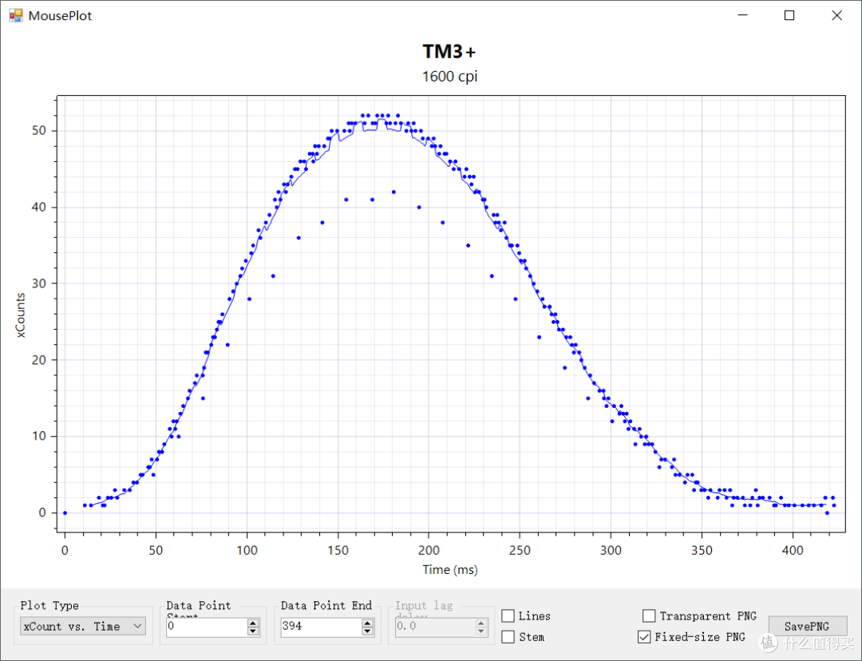
Task: Click the Input lag down arrow
Action: [481, 631]
